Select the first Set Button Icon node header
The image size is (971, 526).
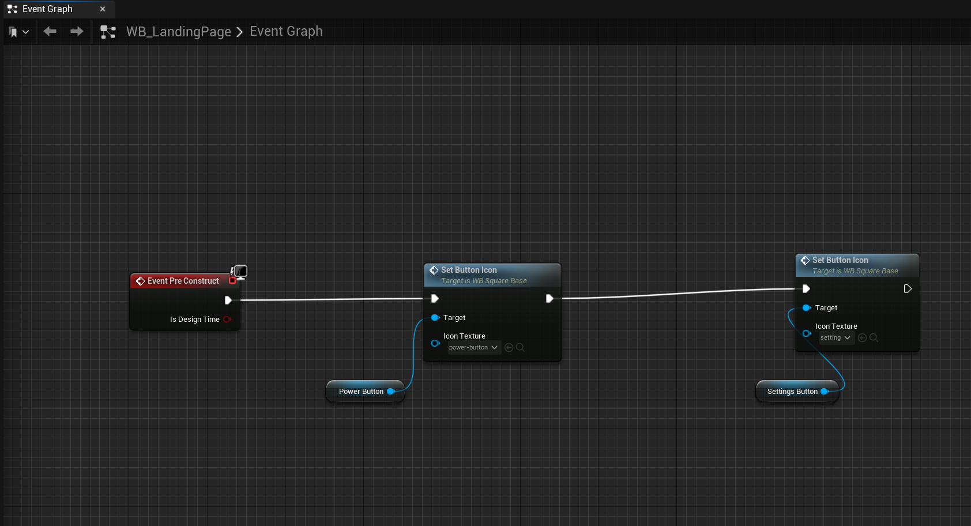coord(492,275)
